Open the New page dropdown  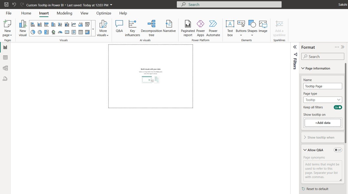click(x=8, y=35)
